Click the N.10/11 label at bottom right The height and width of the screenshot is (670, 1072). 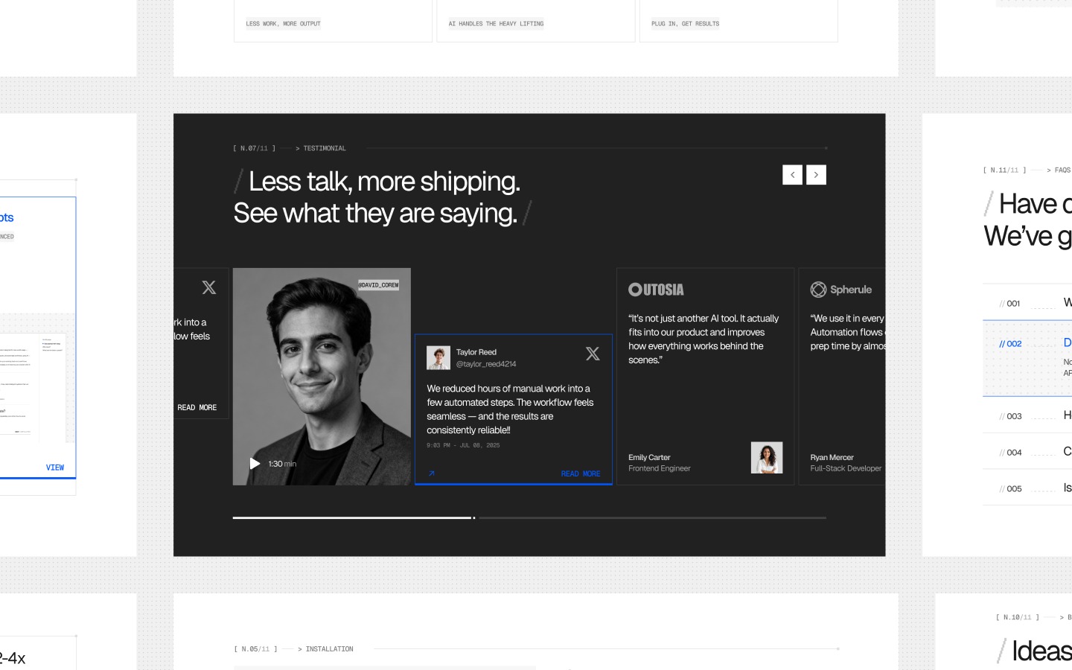coord(1018,617)
